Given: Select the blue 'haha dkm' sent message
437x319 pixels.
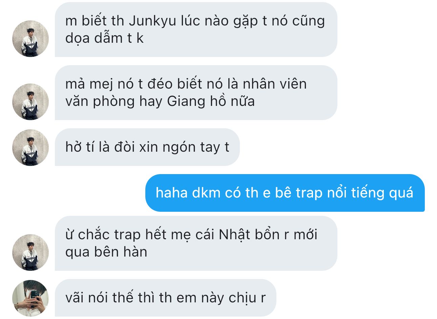Looking at the screenshot, I should click(x=285, y=193).
